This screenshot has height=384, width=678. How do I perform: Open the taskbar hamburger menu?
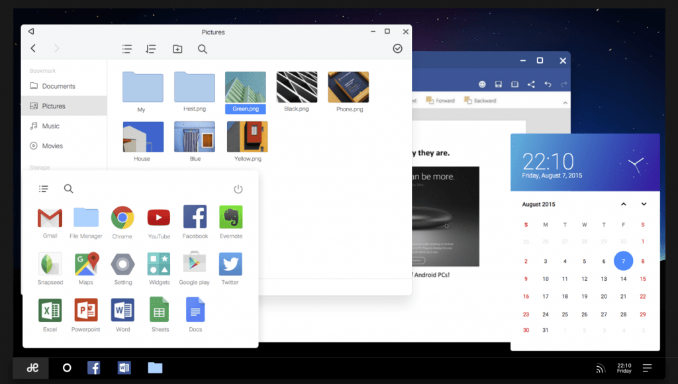(646, 367)
